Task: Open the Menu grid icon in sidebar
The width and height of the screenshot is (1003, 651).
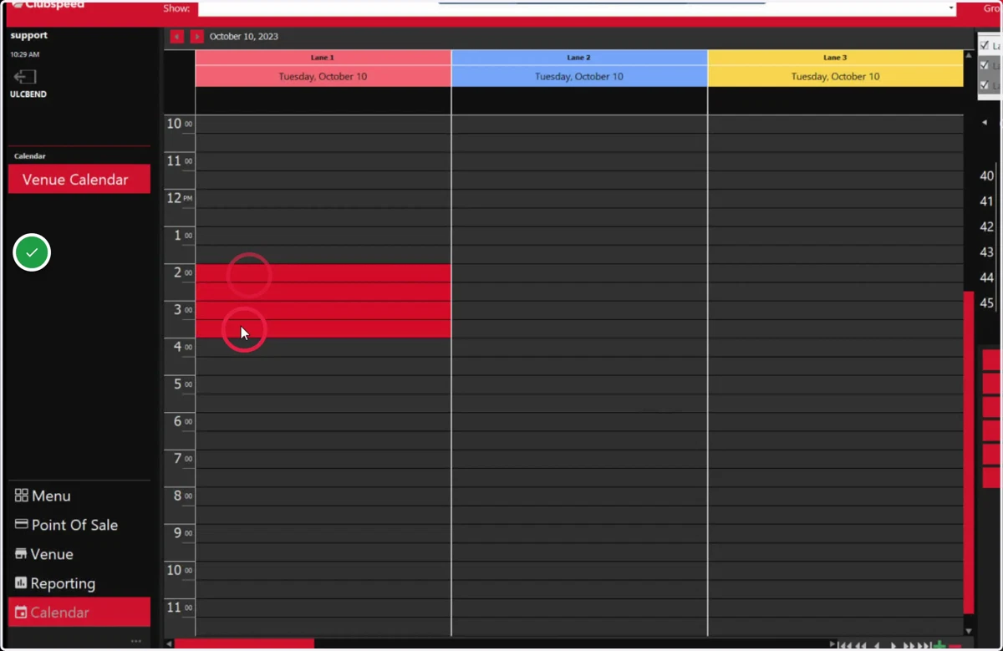Action: coord(22,496)
